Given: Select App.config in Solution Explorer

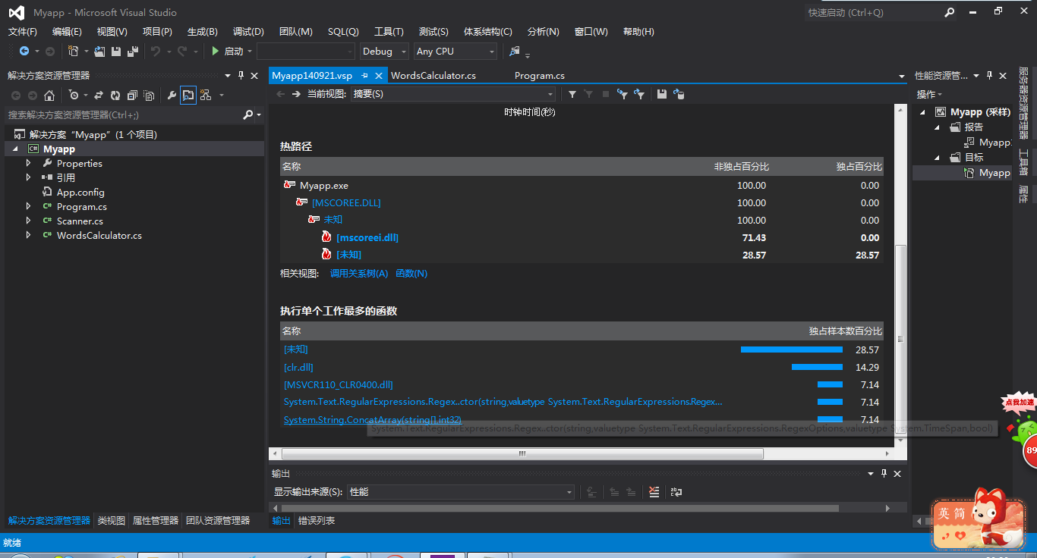Looking at the screenshot, I should [80, 193].
